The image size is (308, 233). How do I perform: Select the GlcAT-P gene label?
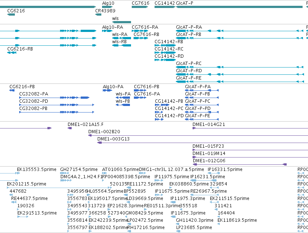tap(185, 3)
